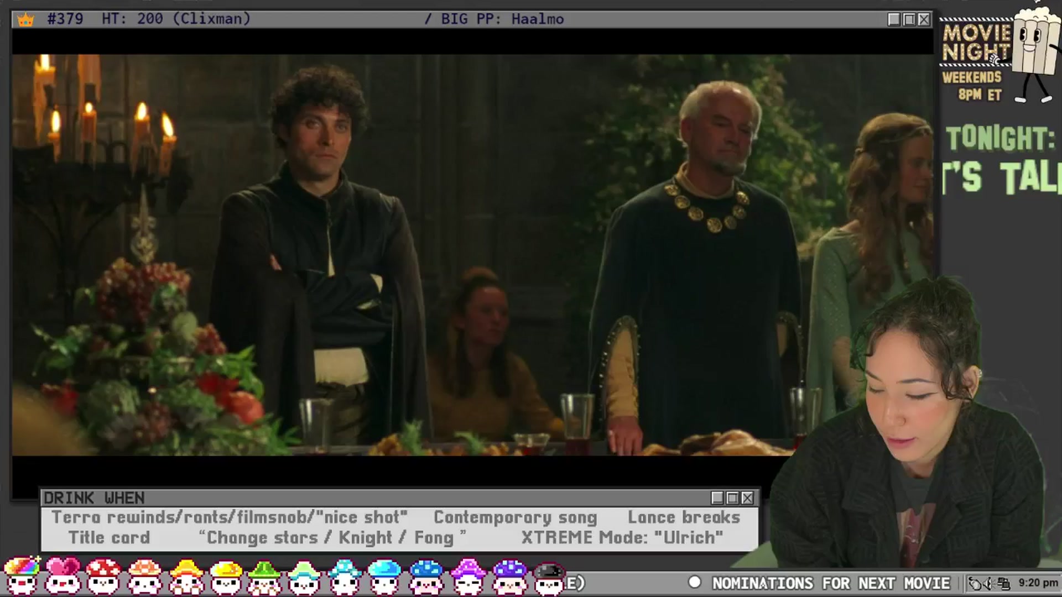Image resolution: width=1062 pixels, height=597 pixels.
Task: Click the sky-blue round mushroom icon
Action: pyautogui.click(x=384, y=577)
